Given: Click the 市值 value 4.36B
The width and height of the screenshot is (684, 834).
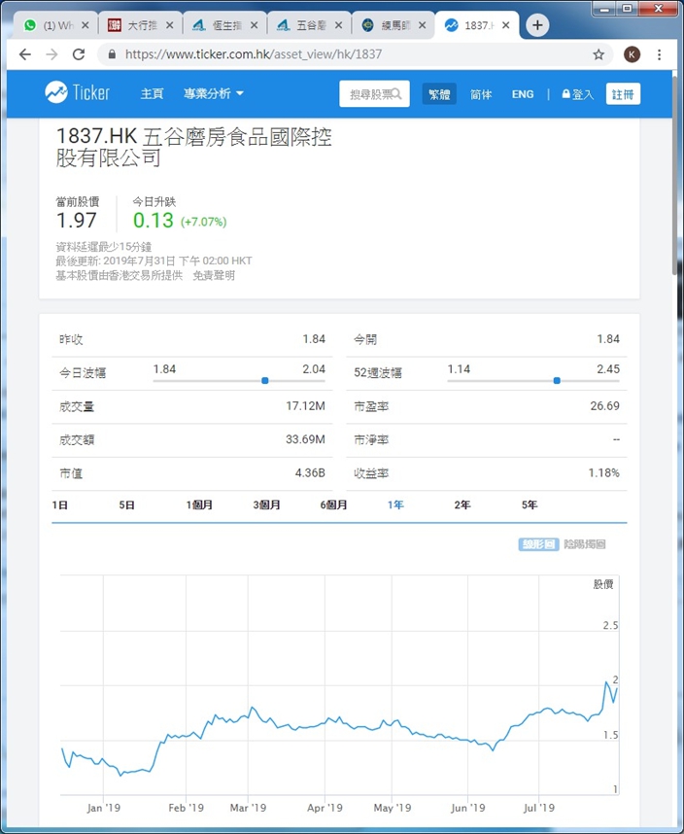Looking at the screenshot, I should pyautogui.click(x=310, y=472).
